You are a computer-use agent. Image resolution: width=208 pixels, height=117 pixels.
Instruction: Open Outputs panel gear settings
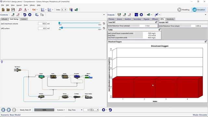[141, 15]
